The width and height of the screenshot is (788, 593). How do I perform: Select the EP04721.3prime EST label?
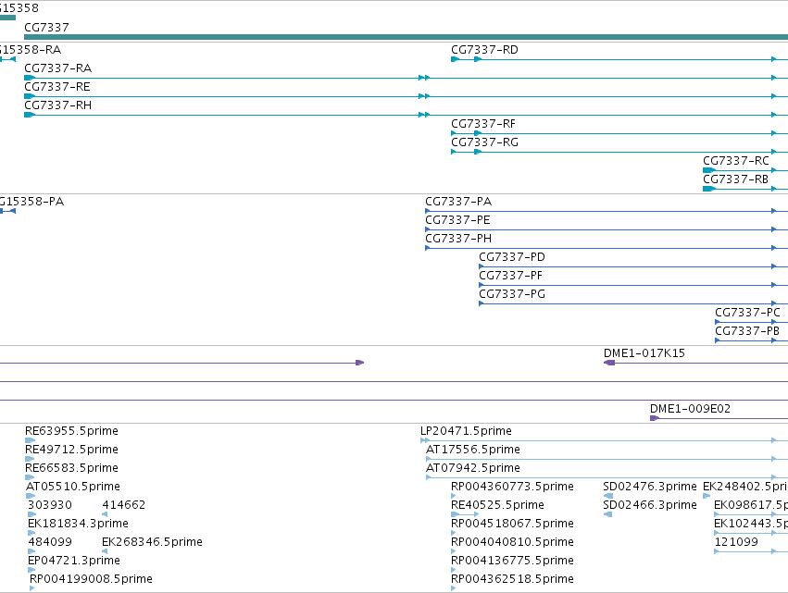pos(74,561)
